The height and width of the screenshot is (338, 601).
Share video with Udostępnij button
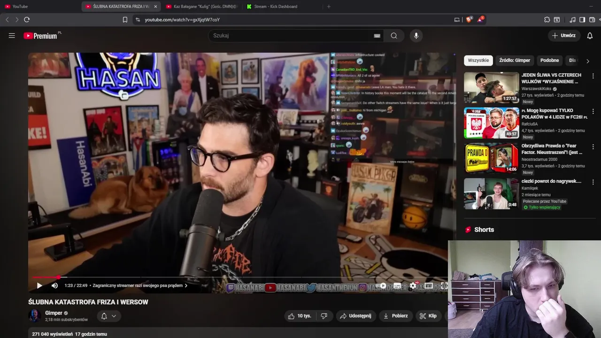tap(355, 316)
